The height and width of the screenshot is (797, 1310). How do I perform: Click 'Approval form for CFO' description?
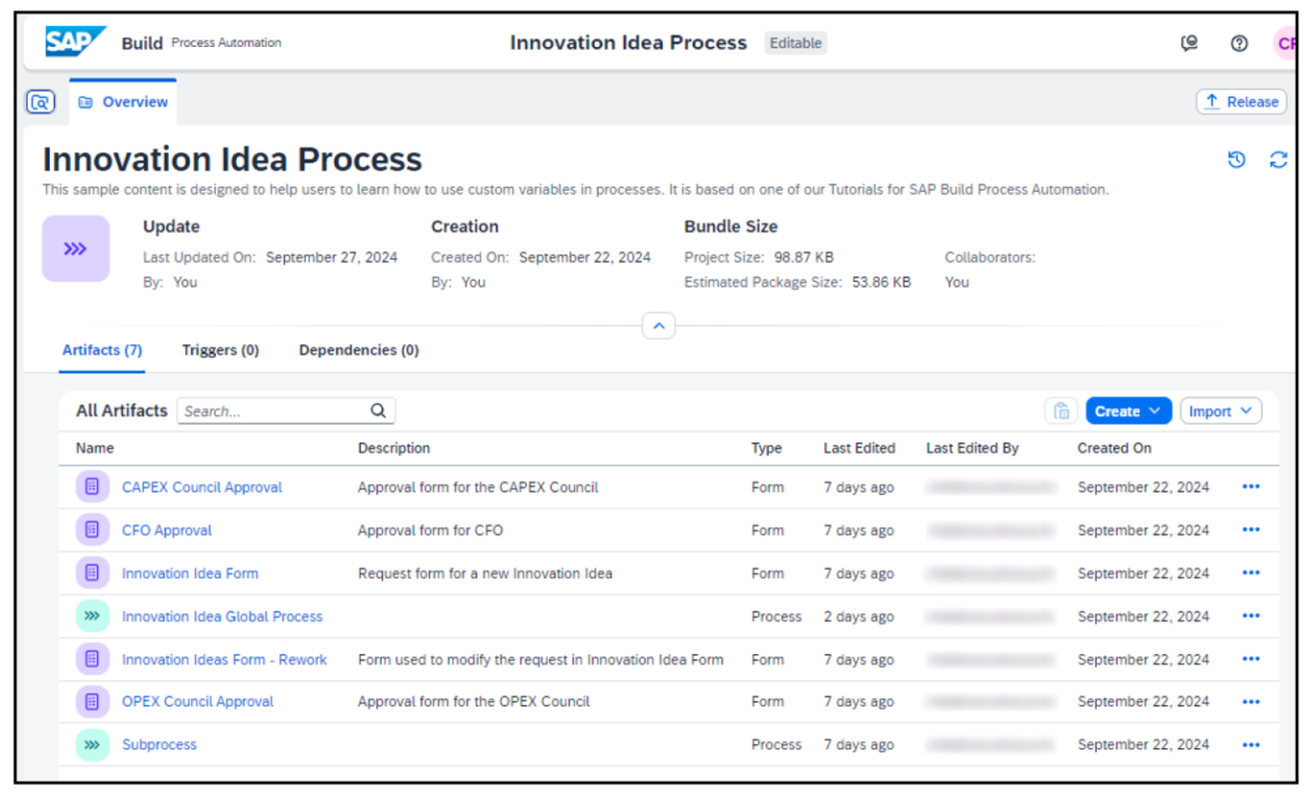430,530
